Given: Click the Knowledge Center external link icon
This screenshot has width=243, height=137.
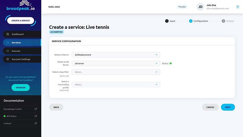Looking at the screenshot, I should (36, 109).
